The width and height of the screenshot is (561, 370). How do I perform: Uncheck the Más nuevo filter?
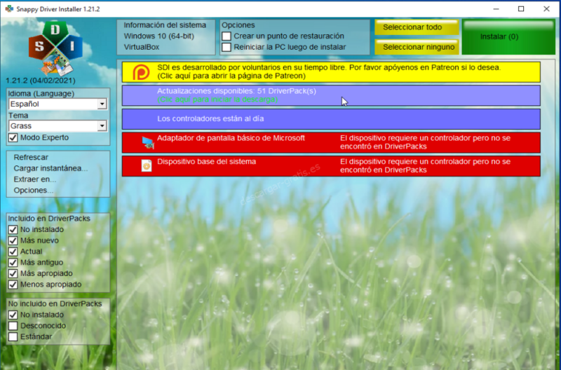pyautogui.click(x=13, y=240)
